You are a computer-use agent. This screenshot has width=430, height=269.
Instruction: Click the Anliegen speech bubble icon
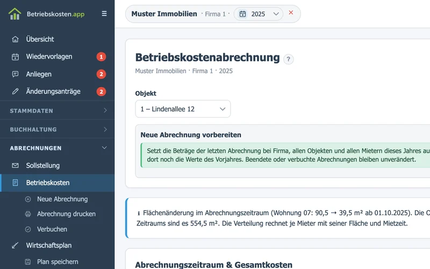16,74
